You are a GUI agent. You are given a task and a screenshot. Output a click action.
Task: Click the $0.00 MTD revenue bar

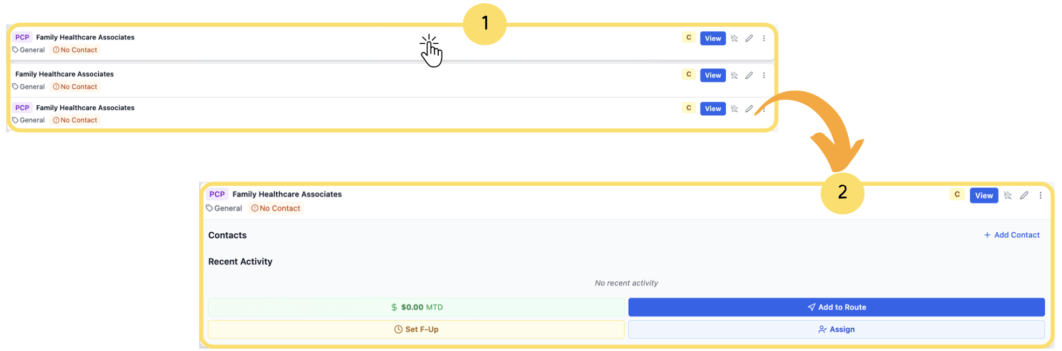(416, 307)
